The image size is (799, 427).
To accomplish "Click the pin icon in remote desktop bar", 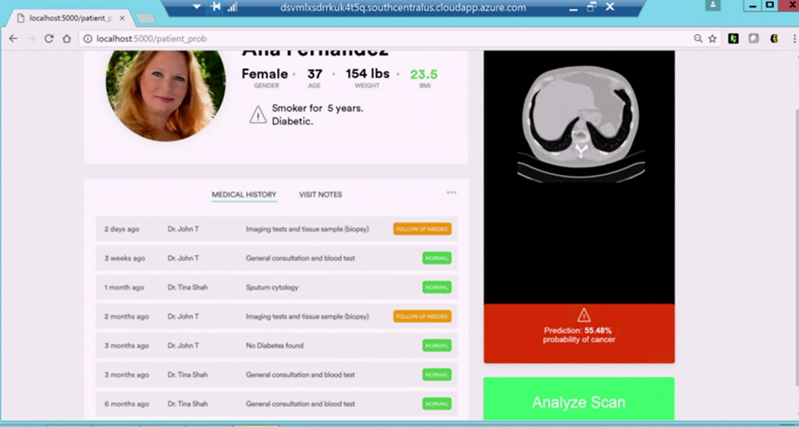I will tap(215, 7).
